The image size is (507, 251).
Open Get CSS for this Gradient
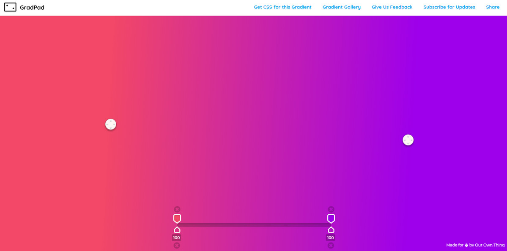(x=282, y=7)
